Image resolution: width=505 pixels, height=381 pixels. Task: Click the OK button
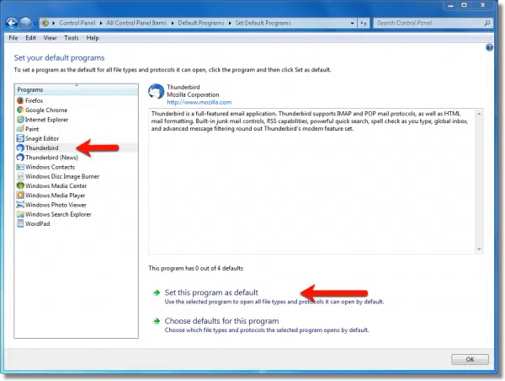470,359
